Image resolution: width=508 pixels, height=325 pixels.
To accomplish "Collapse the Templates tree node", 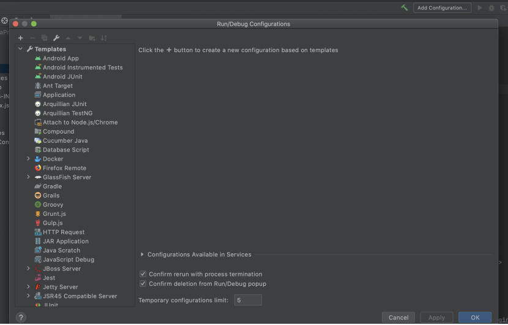I will pos(20,48).
